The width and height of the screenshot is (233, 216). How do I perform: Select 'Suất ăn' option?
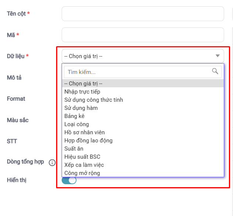click(143, 149)
